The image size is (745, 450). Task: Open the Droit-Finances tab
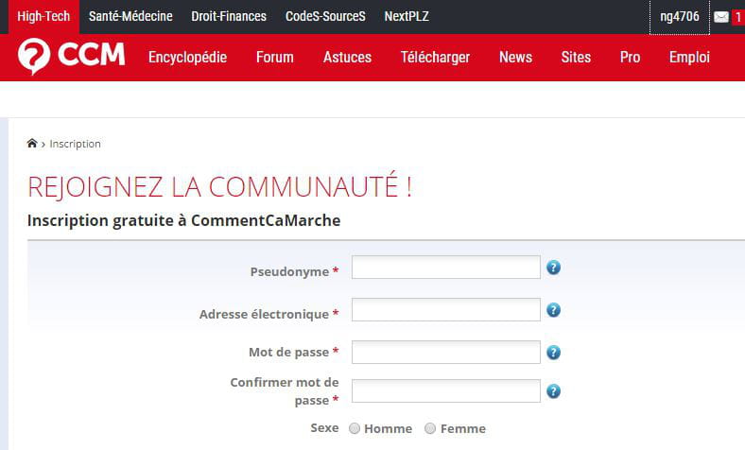[x=229, y=17]
